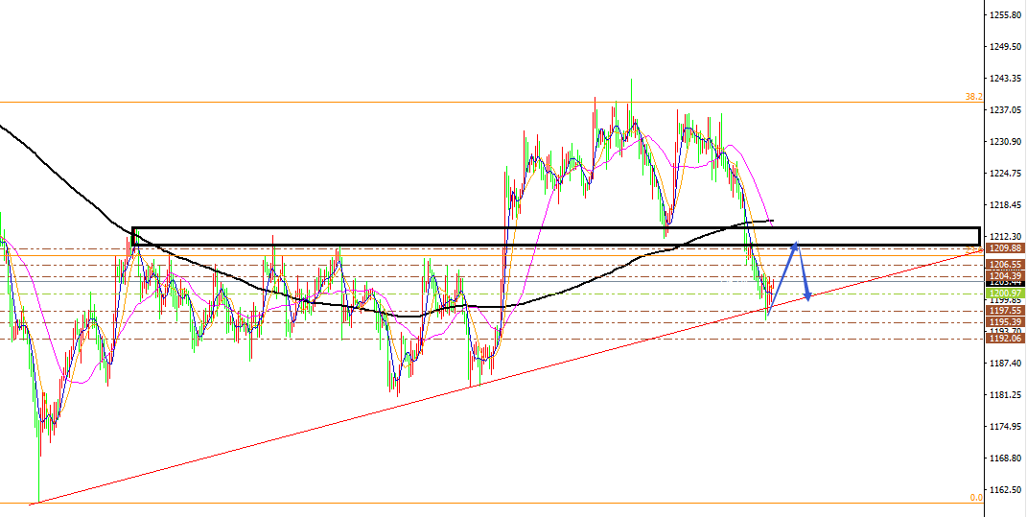Select the green 1200.97 level tag
Image resolution: width=1027 pixels, height=517 pixels.
[x=1005, y=294]
